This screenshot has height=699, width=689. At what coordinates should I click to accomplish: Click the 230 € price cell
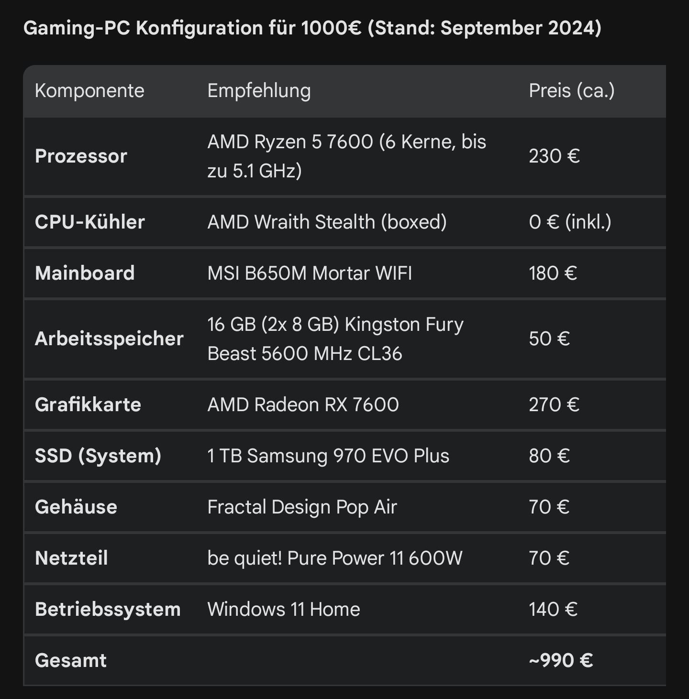(554, 156)
